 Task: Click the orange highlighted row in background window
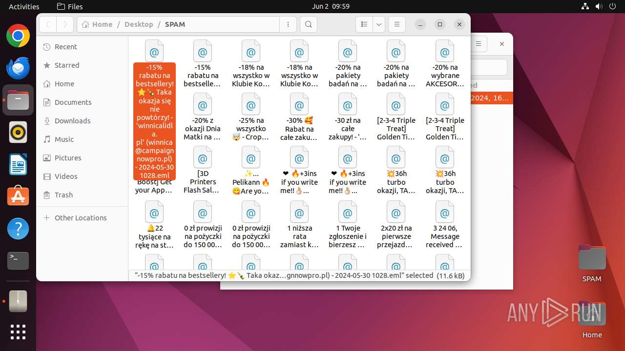click(x=492, y=98)
